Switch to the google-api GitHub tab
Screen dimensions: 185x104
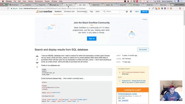click(55, 5)
